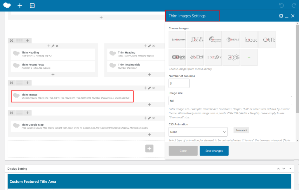This screenshot has width=299, height=190.
Task: Append element below Thim Google Map
Action: click(x=149, y=135)
